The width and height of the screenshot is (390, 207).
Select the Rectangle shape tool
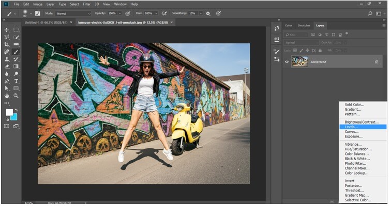[16, 89]
